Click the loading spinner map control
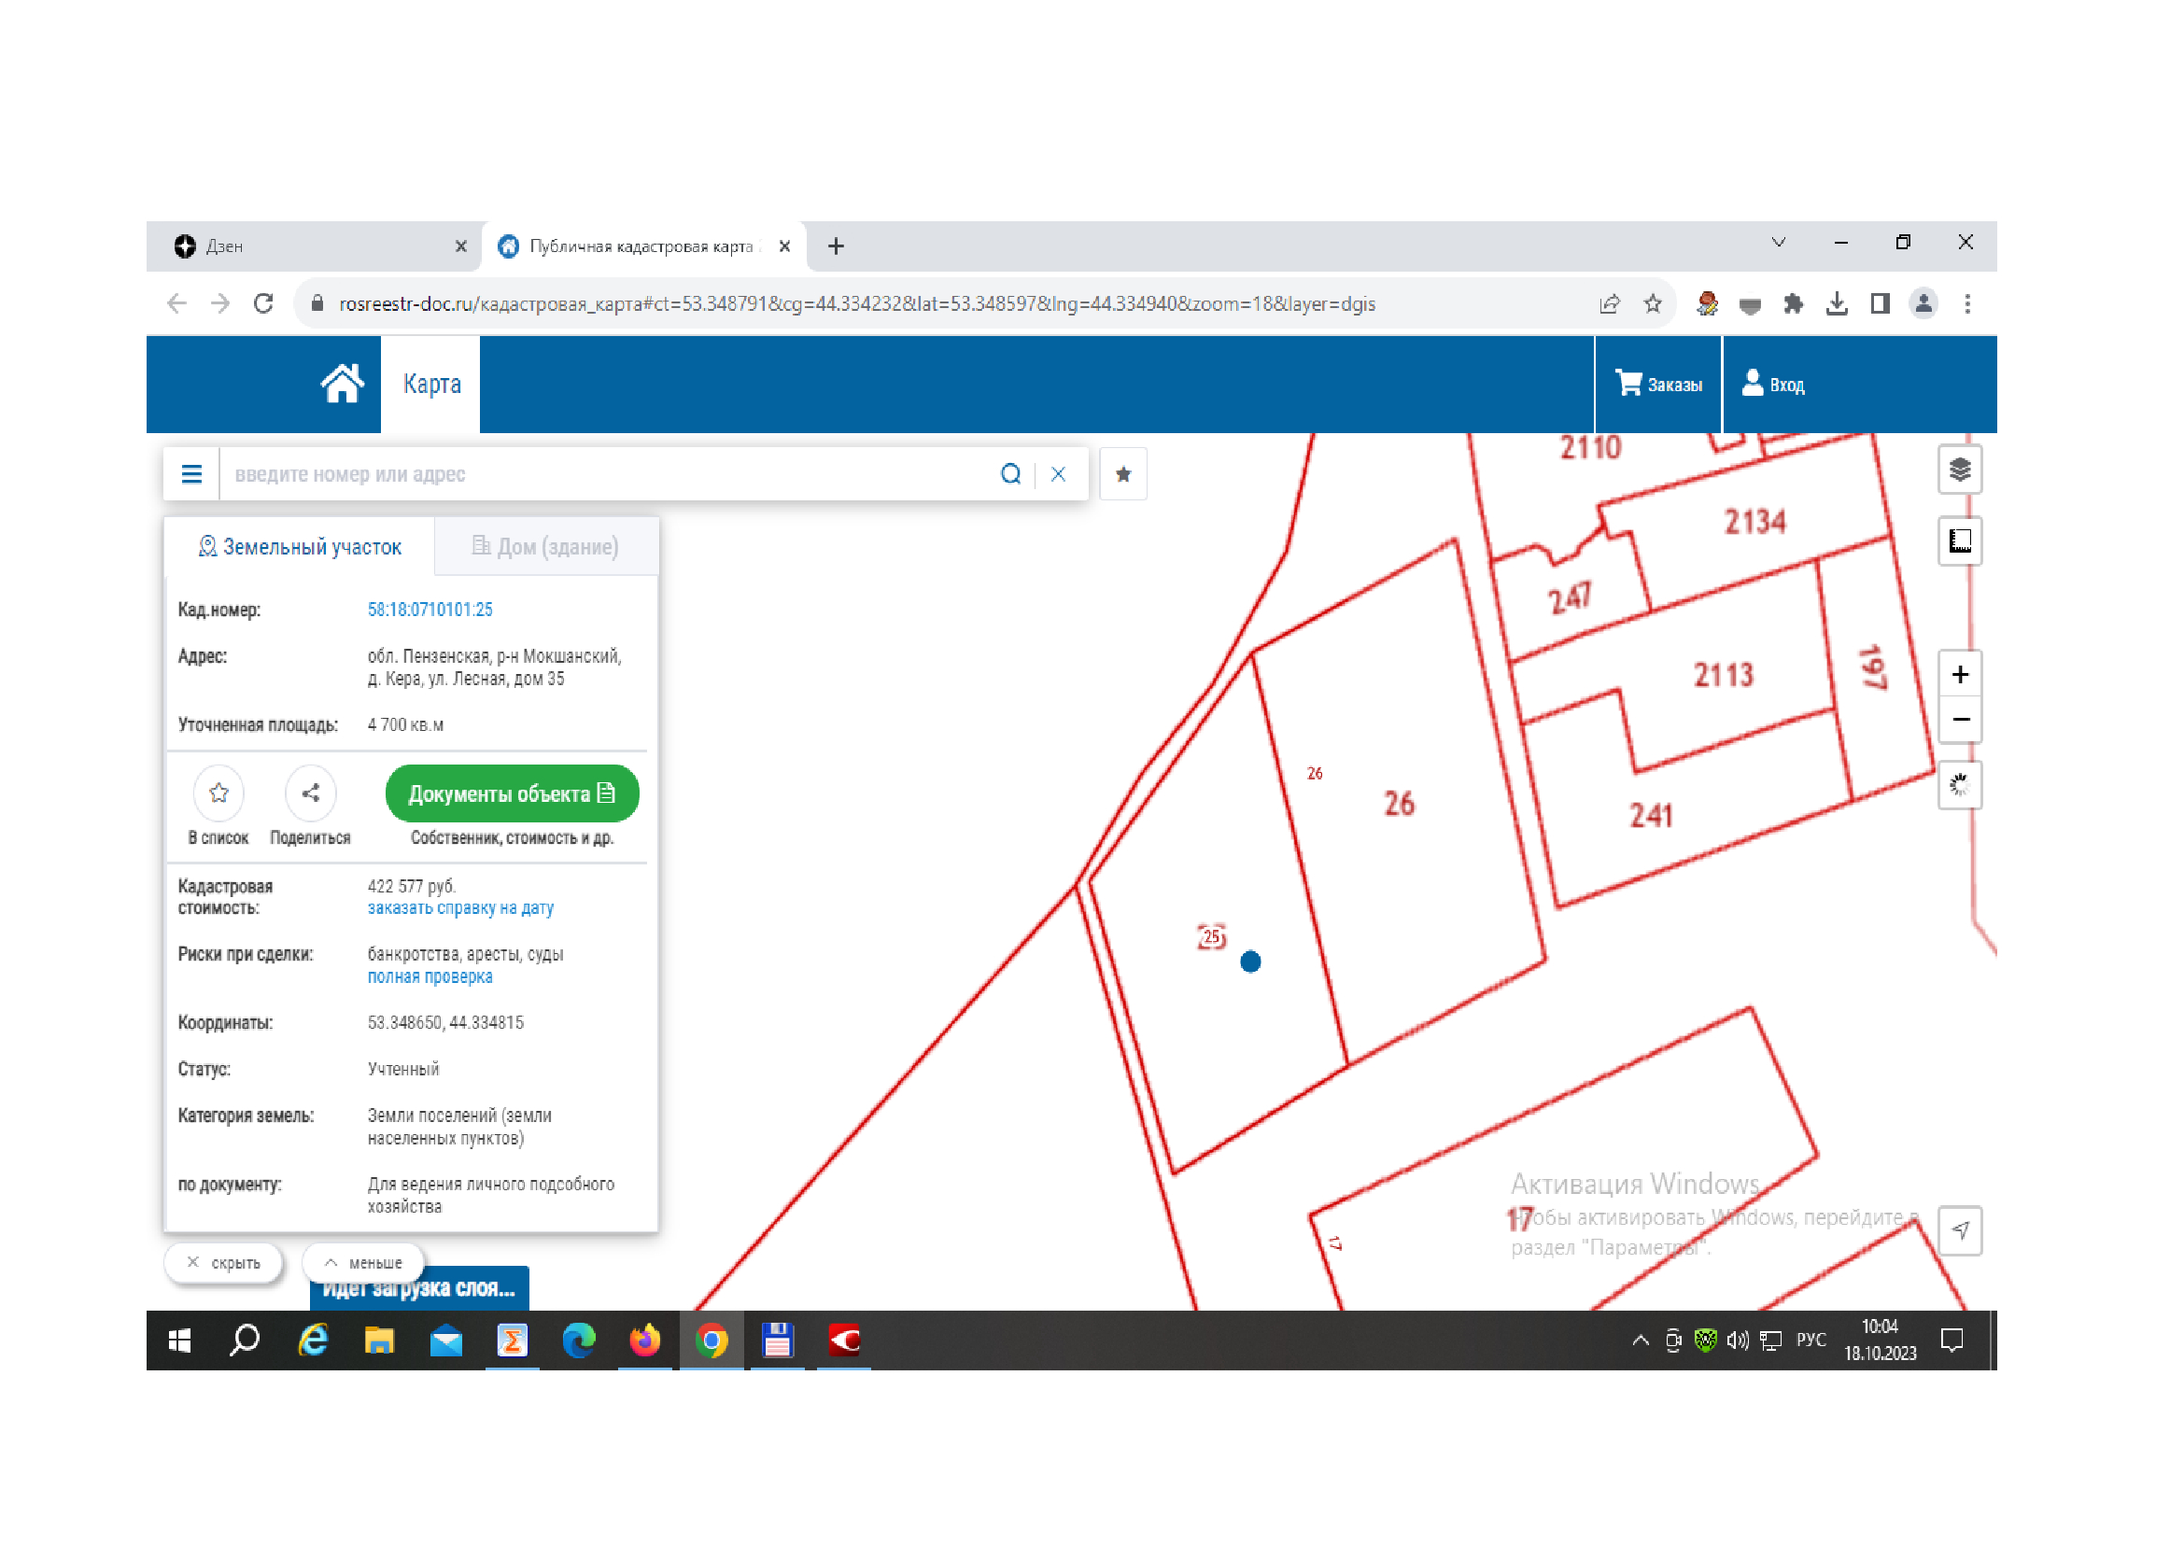The image size is (2184, 1544). point(1960,785)
